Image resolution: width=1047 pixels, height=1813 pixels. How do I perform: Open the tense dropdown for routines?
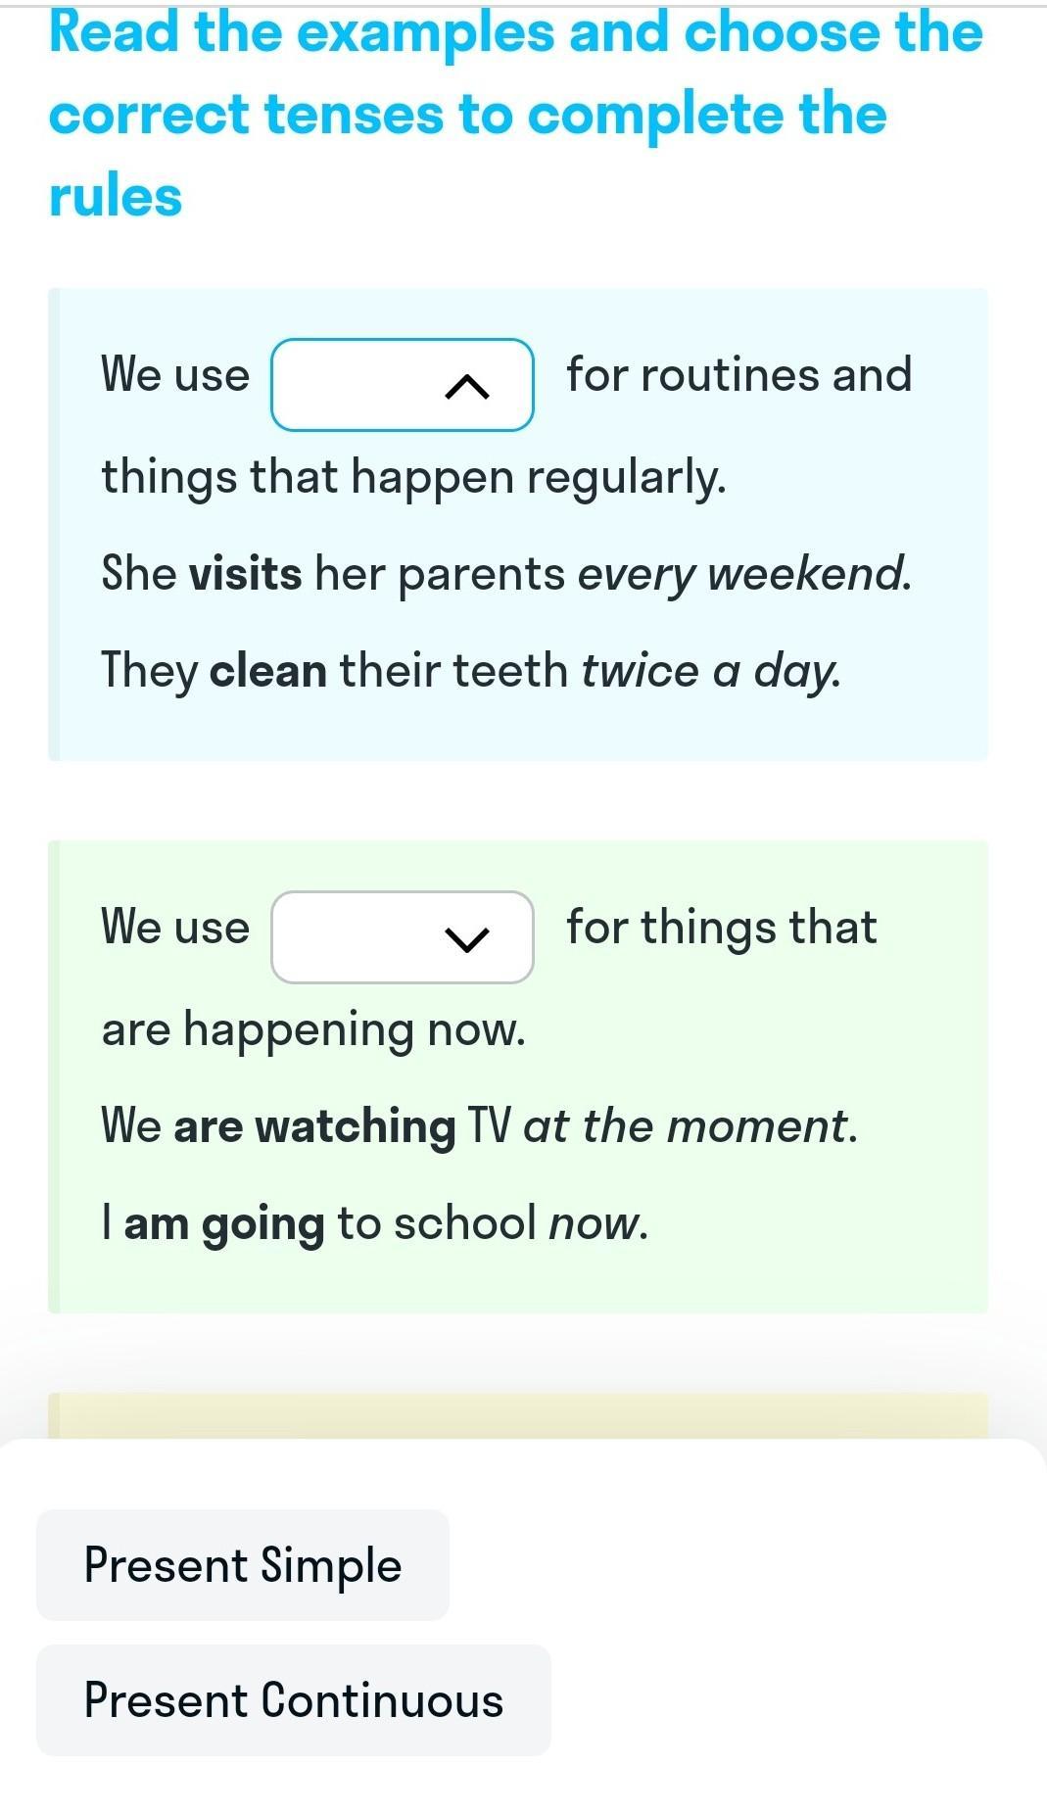pyautogui.click(x=402, y=385)
